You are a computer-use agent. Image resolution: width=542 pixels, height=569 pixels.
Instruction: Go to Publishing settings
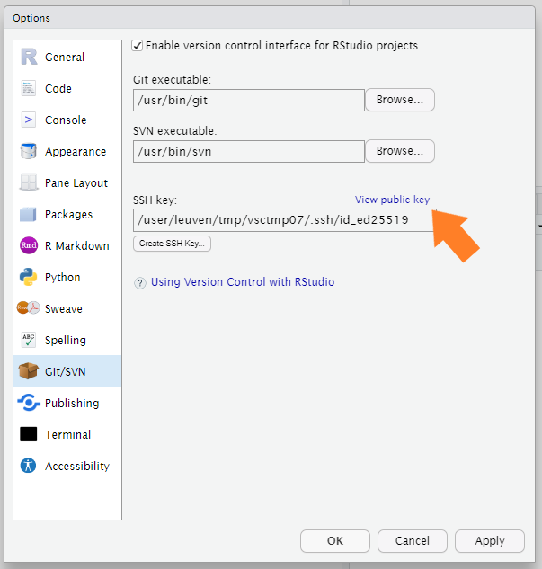point(71,403)
